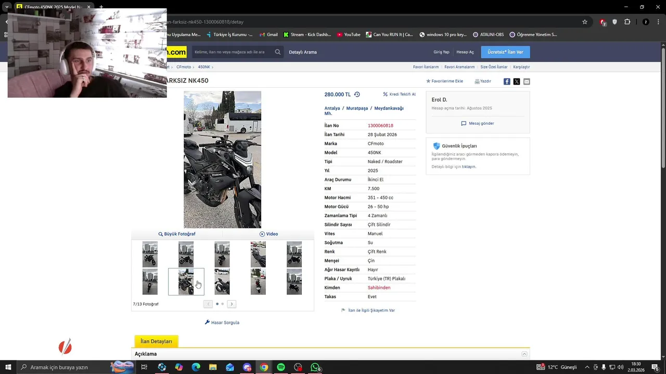Click the Chrome icon in taskbar
The image size is (666, 374).
tap(264, 367)
